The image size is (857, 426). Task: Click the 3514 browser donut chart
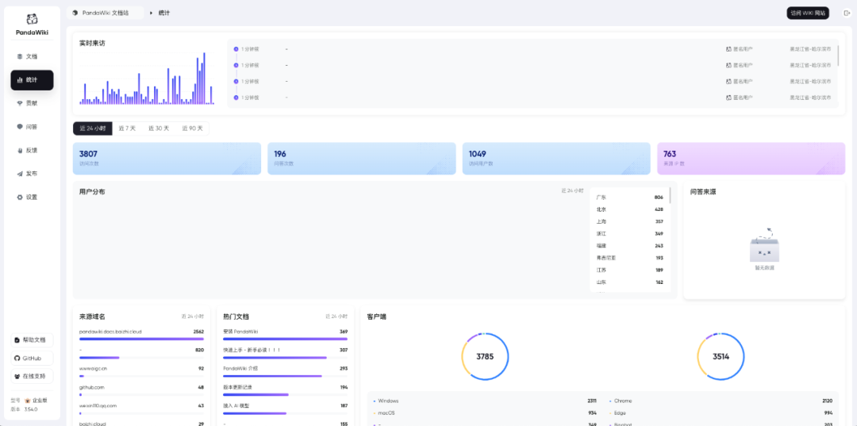[721, 357]
